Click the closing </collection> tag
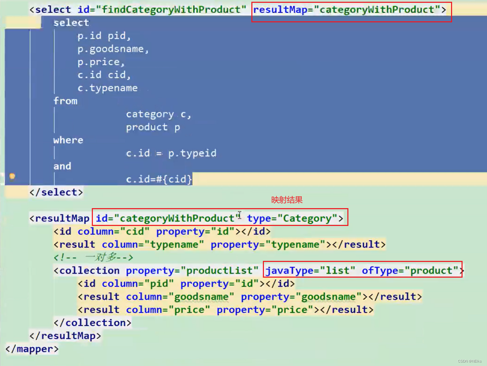This screenshot has width=487, height=366. [93, 322]
